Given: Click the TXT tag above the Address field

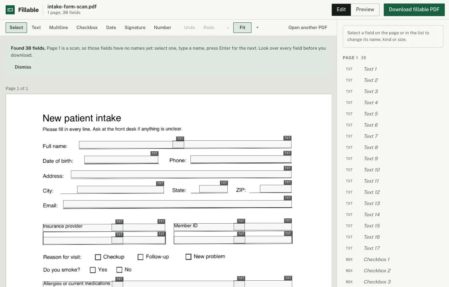Looking at the screenshot, I should tap(288, 168).
